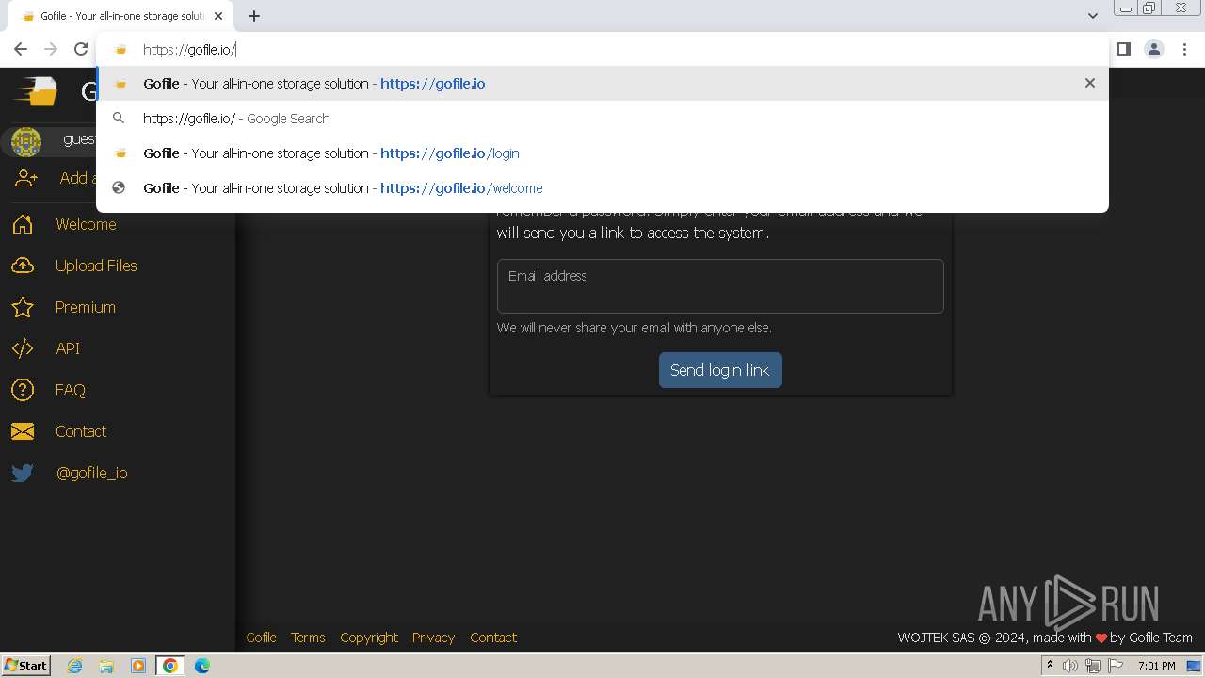Screen dimensions: 1205x678
Task: Open the footer Terms link
Action: [x=308, y=638]
